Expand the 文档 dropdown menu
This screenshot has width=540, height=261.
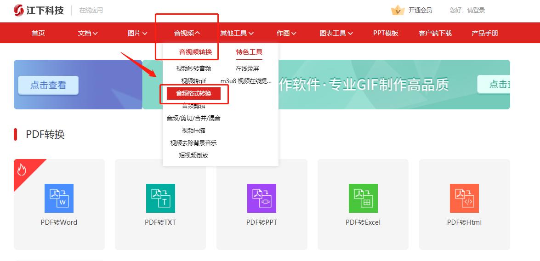point(88,33)
